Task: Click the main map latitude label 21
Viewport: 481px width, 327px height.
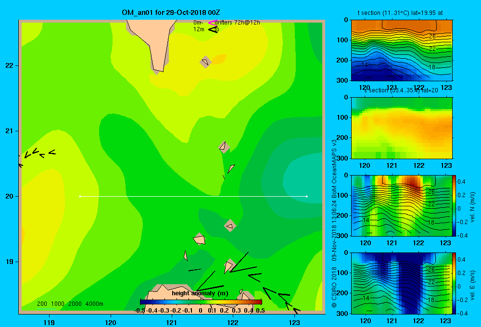Action: (10, 131)
